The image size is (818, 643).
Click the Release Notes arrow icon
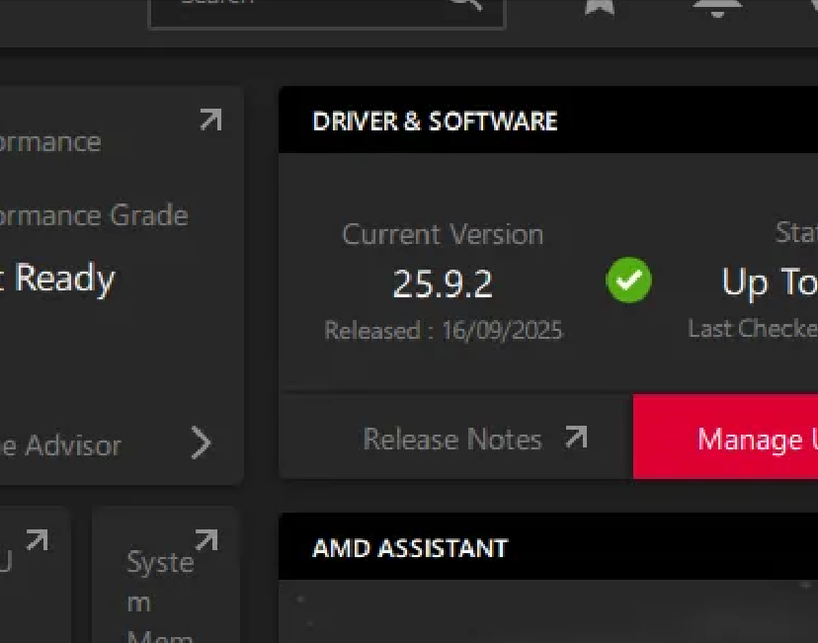(x=577, y=437)
